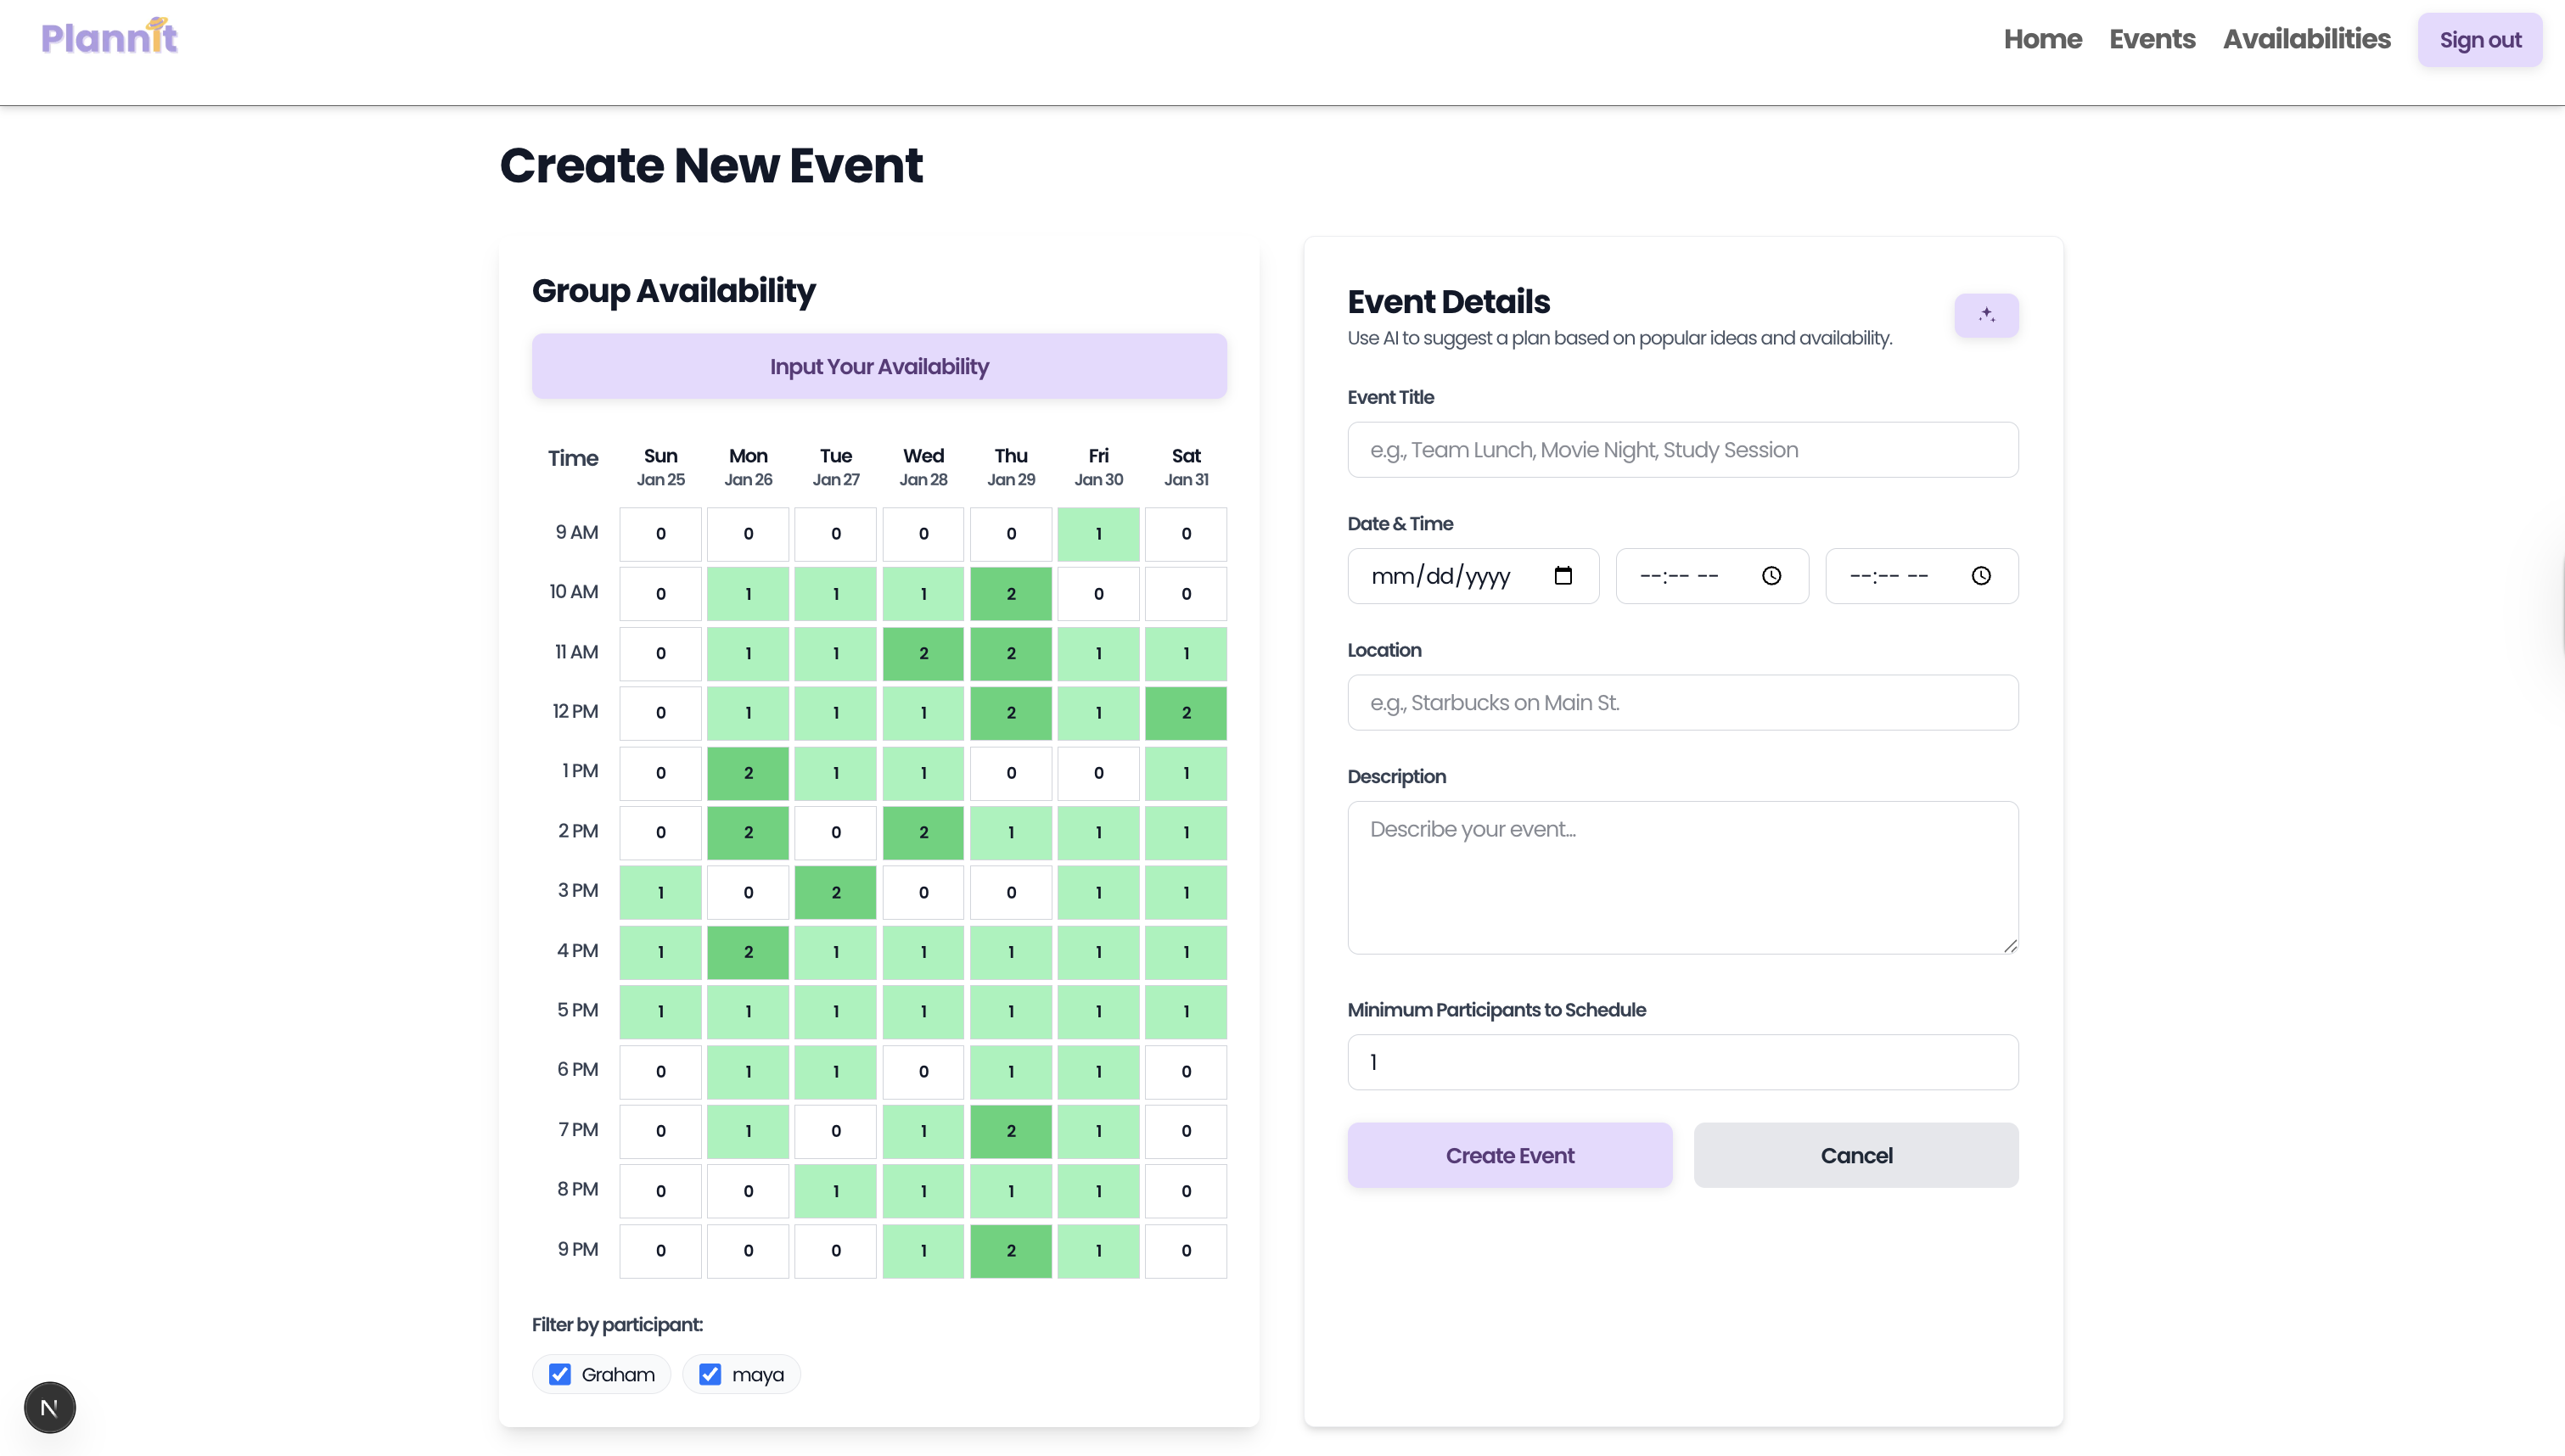
Task: Click the AI sparkle suggest button
Action: point(1986,315)
